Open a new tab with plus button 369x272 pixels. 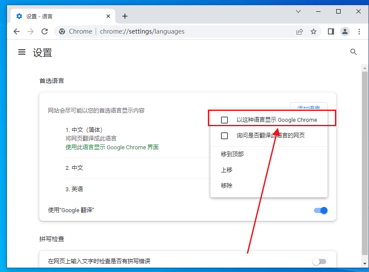tap(125, 16)
